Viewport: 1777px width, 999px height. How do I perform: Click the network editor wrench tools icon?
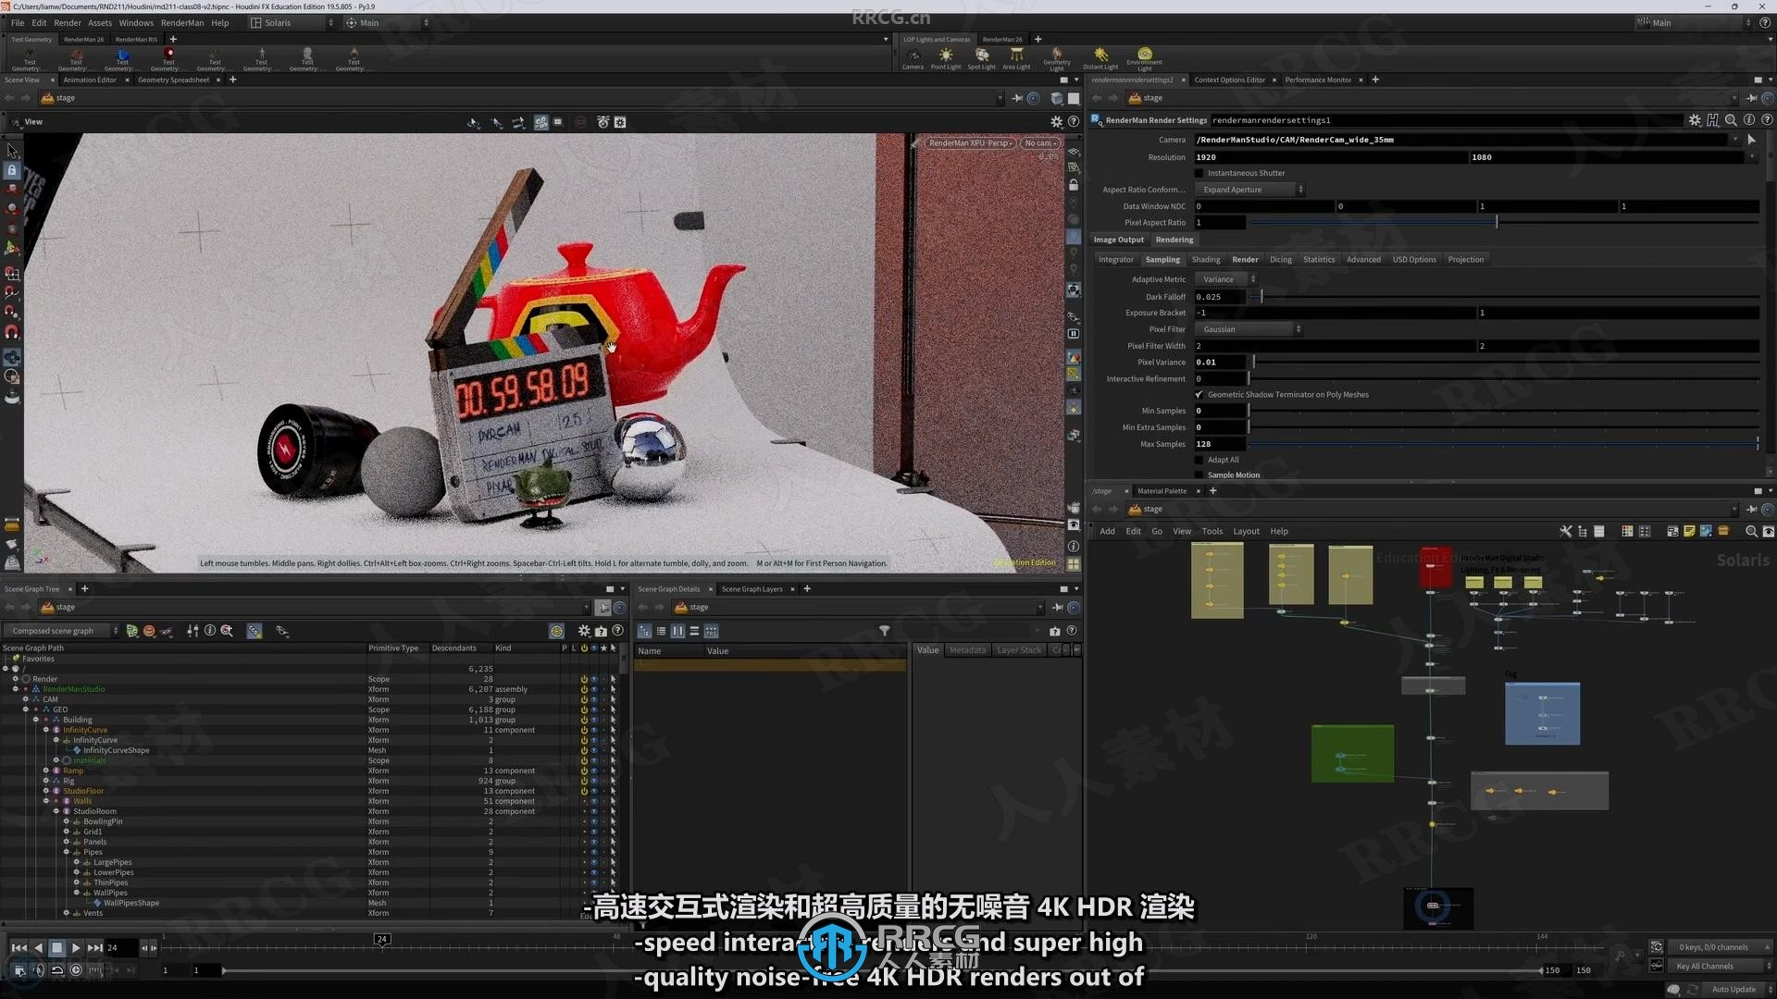[x=1566, y=531]
